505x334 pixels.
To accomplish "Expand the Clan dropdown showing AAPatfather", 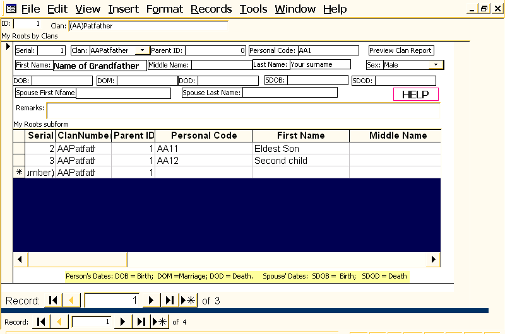I will click(x=143, y=50).
